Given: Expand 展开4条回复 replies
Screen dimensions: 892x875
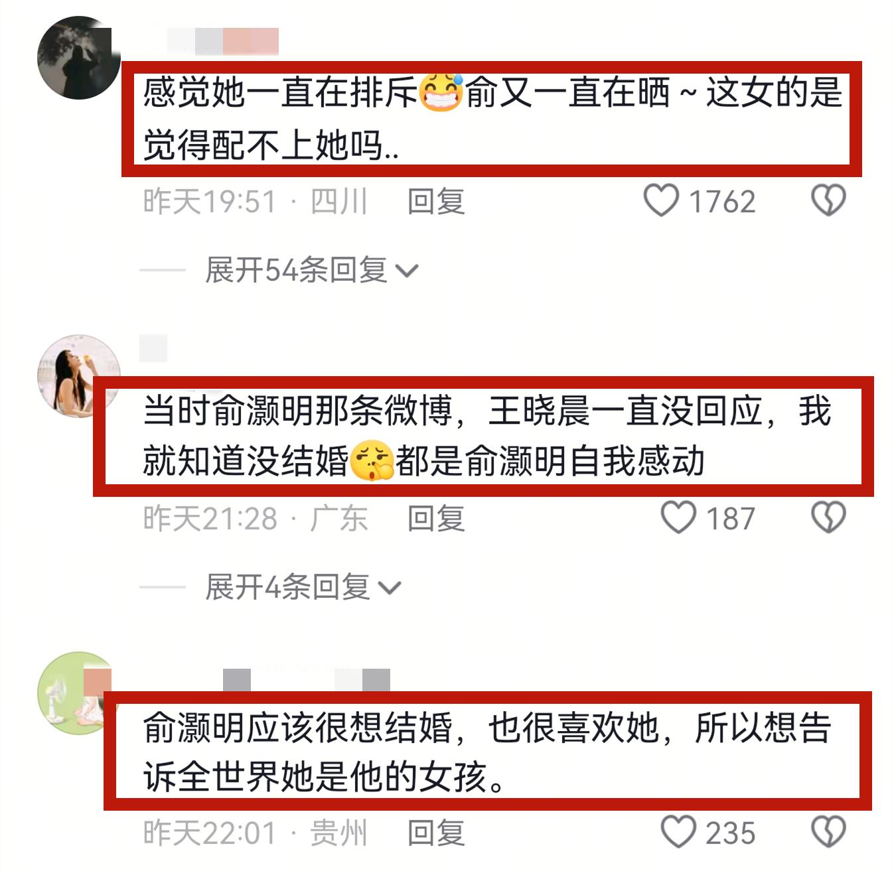Looking at the screenshot, I should coord(303,587).
